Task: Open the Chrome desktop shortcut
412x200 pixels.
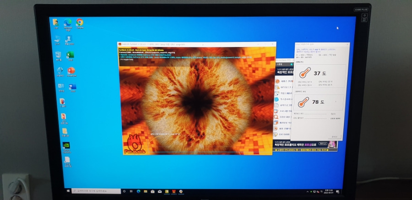Action: pos(80,22)
